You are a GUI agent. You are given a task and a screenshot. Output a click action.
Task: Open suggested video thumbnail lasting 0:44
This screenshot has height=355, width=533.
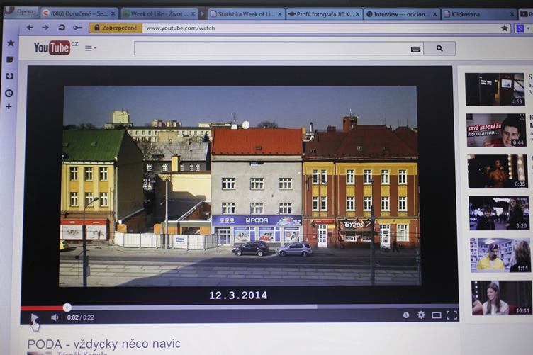tap(496, 130)
